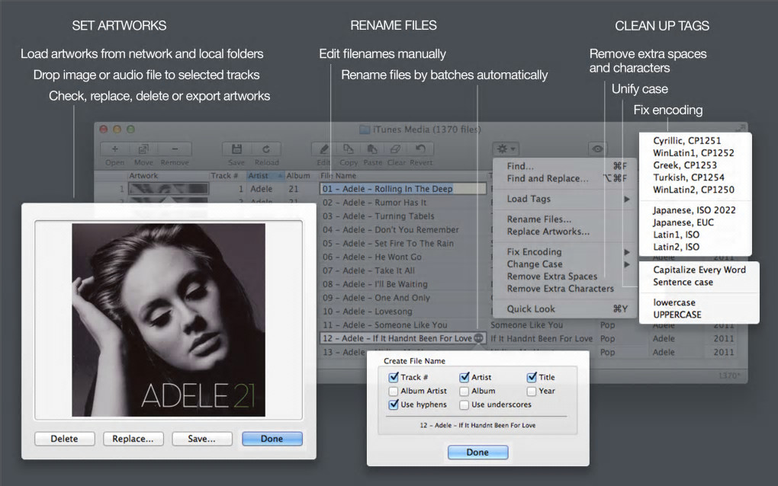Screen dimensions: 778x486
Task: Click the Copy toolbar icon
Action: point(349,149)
